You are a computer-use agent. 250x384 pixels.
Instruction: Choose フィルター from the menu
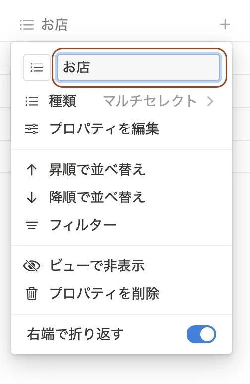coord(122,225)
